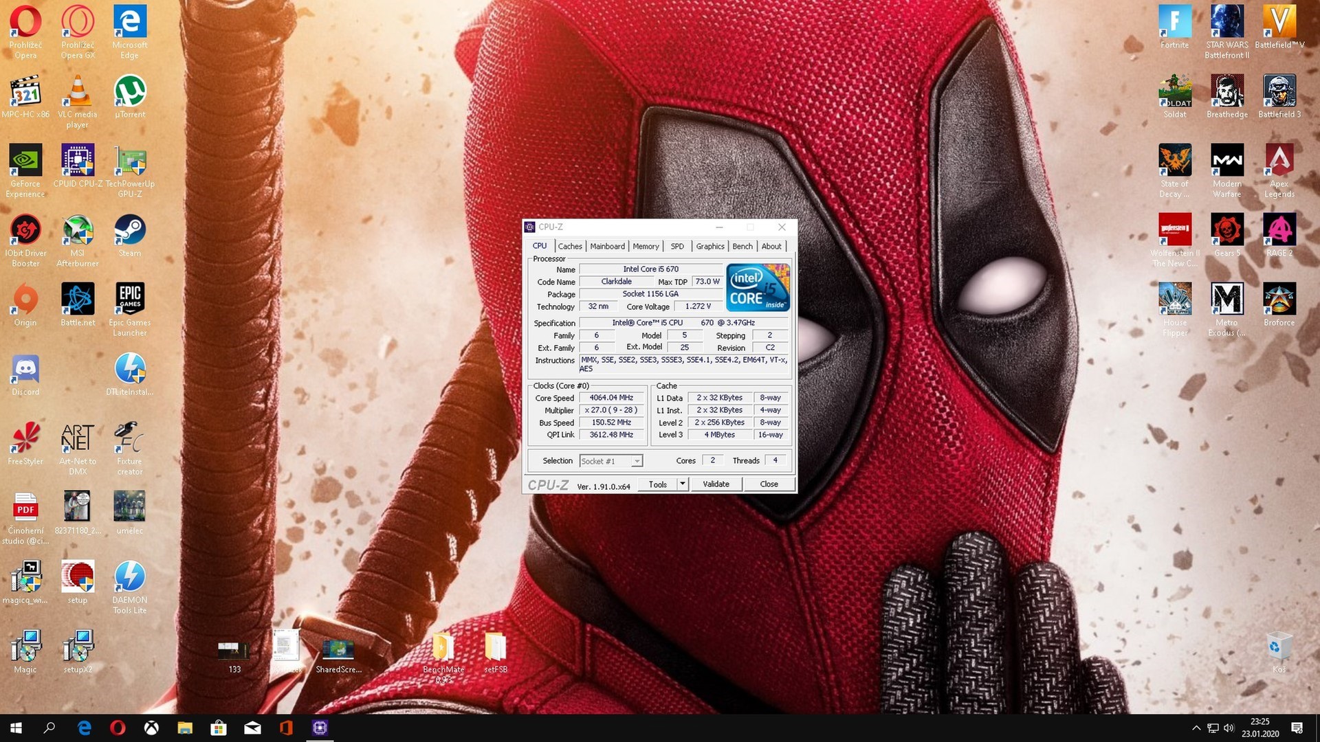This screenshot has width=1320, height=742.
Task: Click the Intel Core i5 670 name field
Action: point(650,269)
